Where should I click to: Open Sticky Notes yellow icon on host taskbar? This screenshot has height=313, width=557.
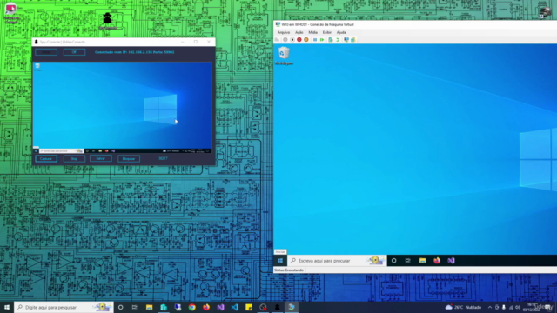249,307
